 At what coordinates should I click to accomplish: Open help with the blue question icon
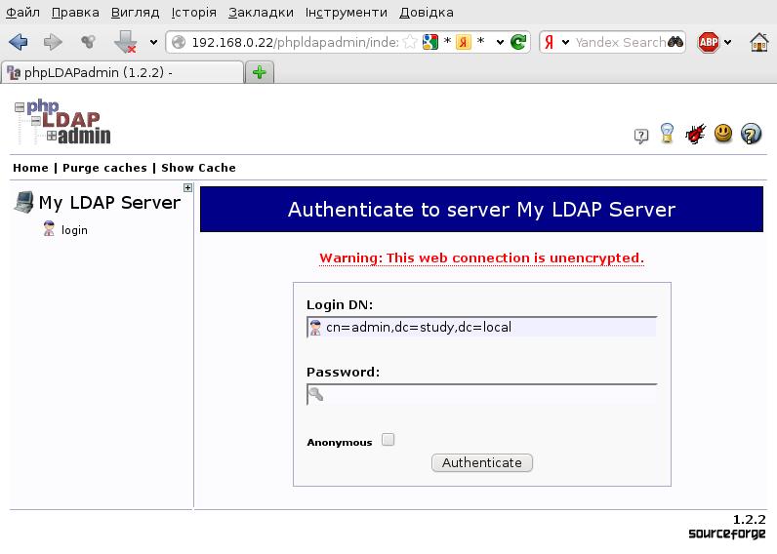coord(752,134)
